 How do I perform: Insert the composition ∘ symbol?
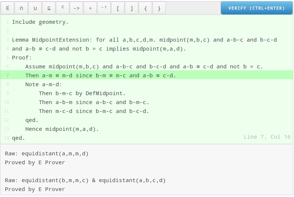tap(90, 8)
